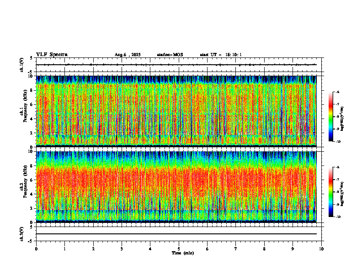Click the "-7" tick on ch.2 color bar
The height and width of the screenshot is (279, 362).
tap(338, 180)
